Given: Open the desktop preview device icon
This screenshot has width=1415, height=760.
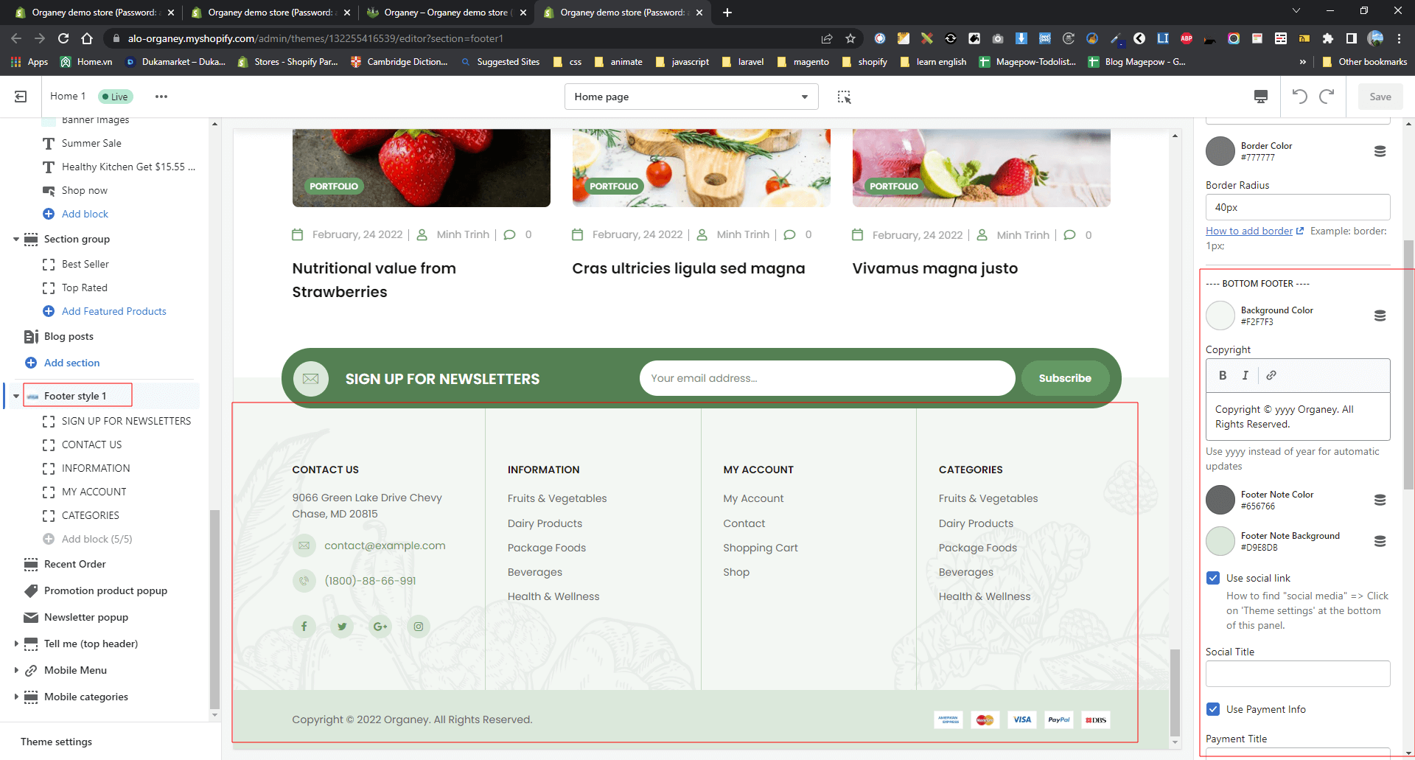Looking at the screenshot, I should [x=1261, y=97].
